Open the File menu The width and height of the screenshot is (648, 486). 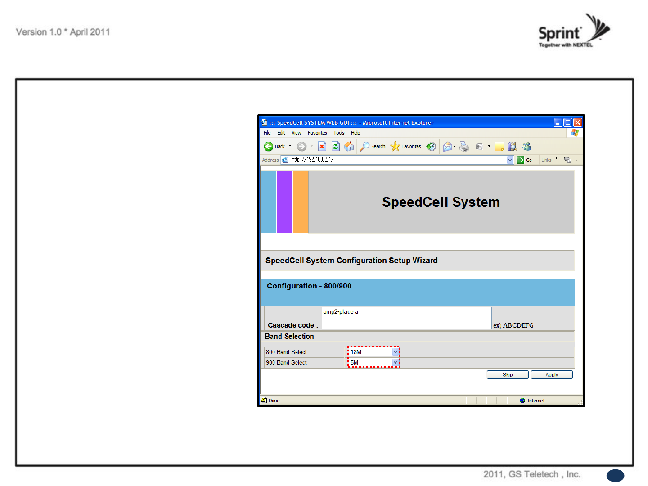tap(267, 133)
